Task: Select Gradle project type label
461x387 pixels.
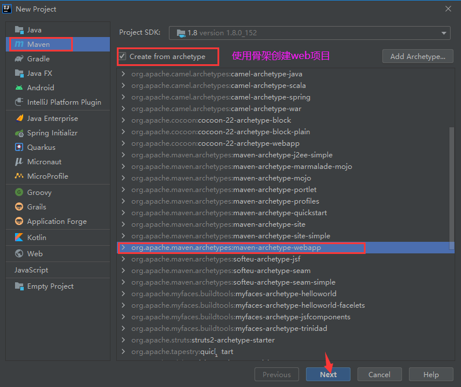Action: coord(39,59)
